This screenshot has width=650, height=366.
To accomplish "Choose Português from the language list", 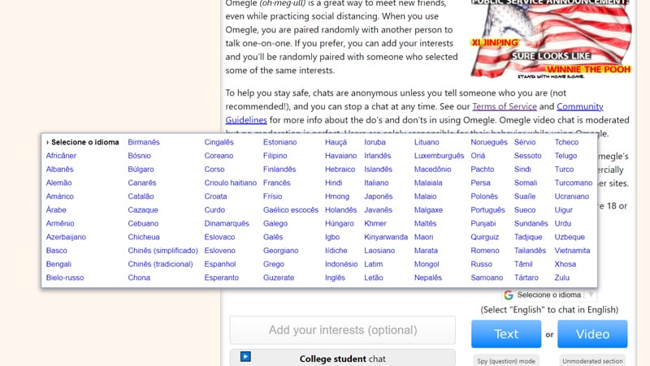I will coord(487,210).
